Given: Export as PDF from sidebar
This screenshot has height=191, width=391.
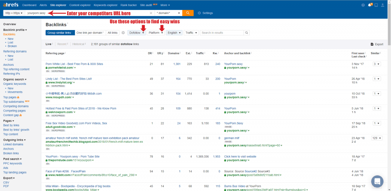Looking at the screenshot, I should pyautogui.click(x=6, y=186).
